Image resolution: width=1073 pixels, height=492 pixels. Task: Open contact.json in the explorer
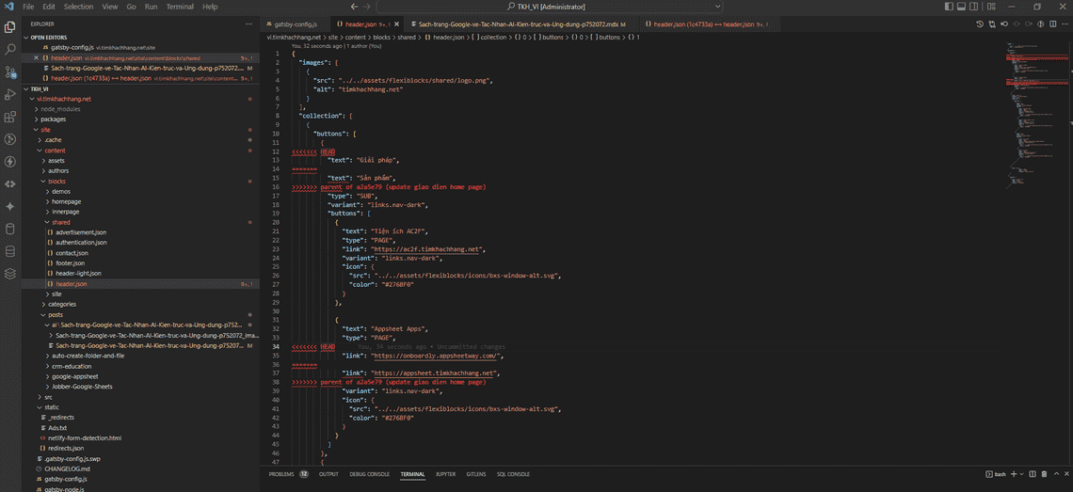click(72, 252)
